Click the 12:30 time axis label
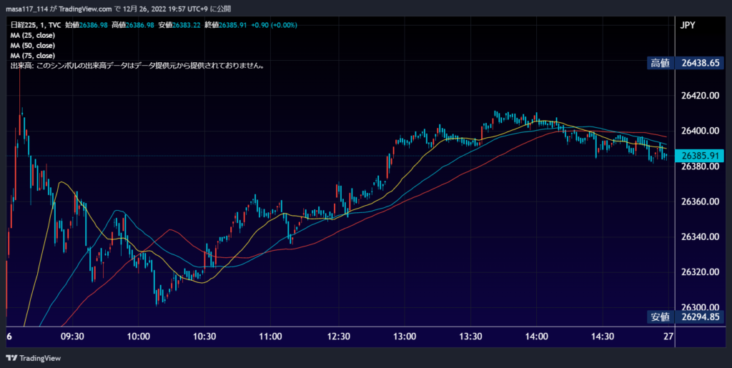The image size is (732, 368). [338, 337]
